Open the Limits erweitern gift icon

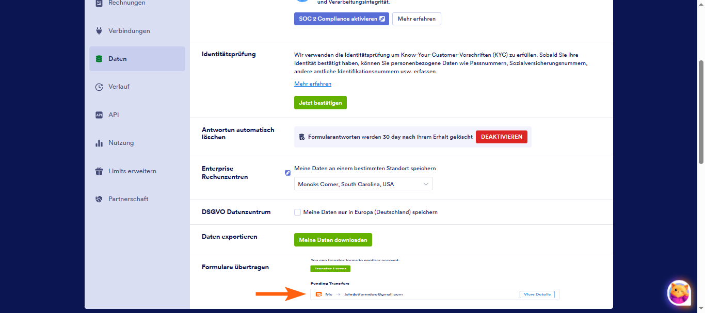(x=99, y=171)
